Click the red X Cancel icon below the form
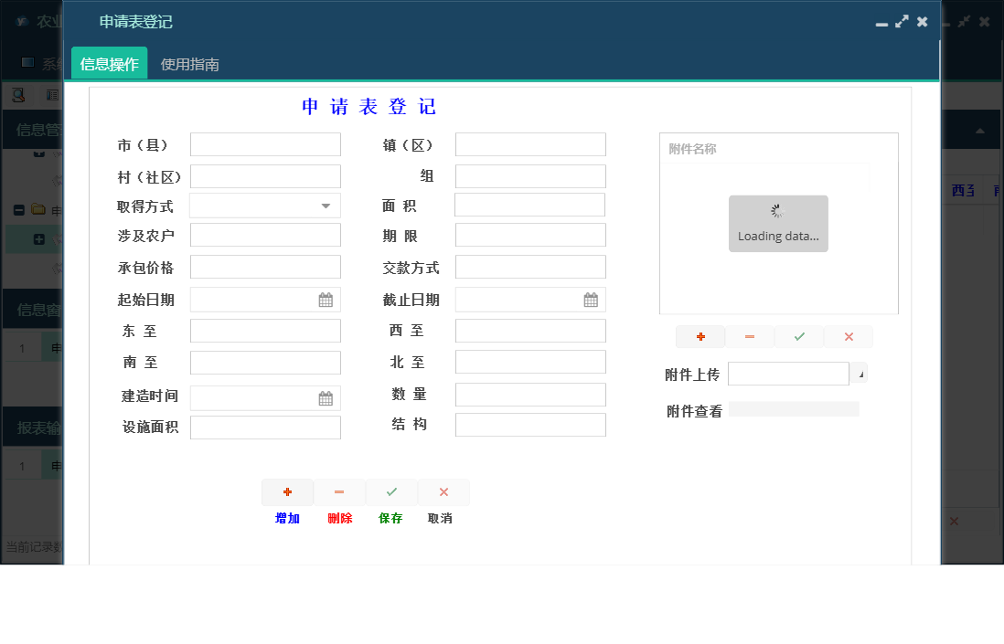The width and height of the screenshot is (1004, 644). click(x=443, y=492)
